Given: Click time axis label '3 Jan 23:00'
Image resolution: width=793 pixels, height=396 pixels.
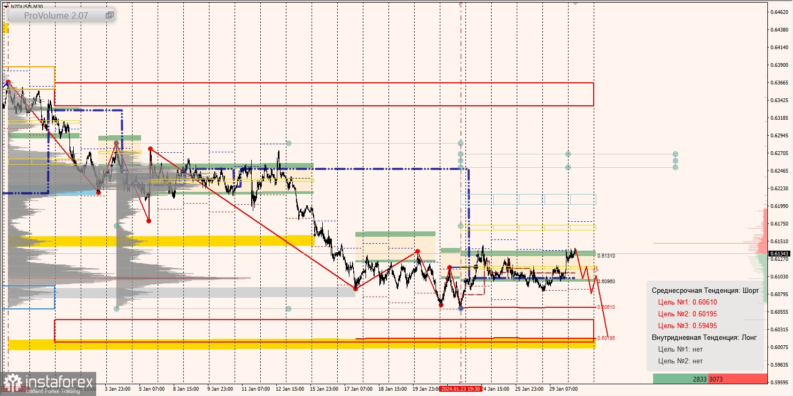Looking at the screenshot, I should coord(117,389).
